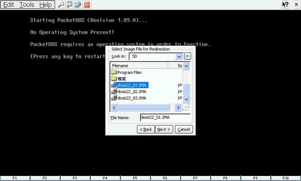Viewport: 301px width, 181px height.
Task: Click the magnifier zoom toolbar icon
Action: coord(61,5)
